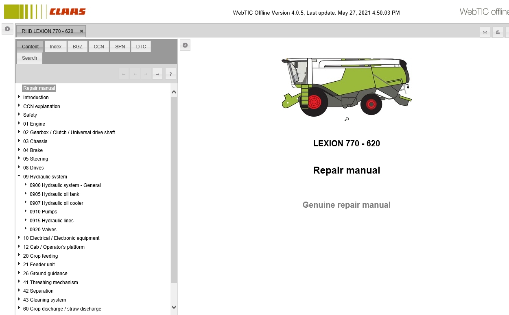Open the Search panel
Screen dimensions: 509x315
(x=29, y=58)
